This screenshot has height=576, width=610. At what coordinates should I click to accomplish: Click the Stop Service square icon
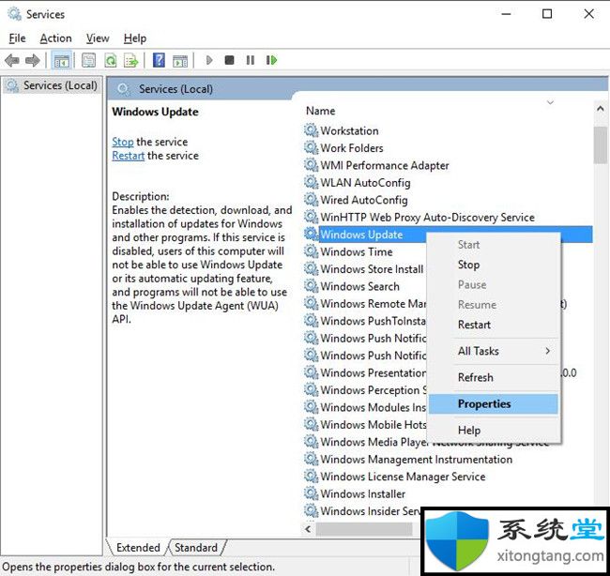(230, 60)
